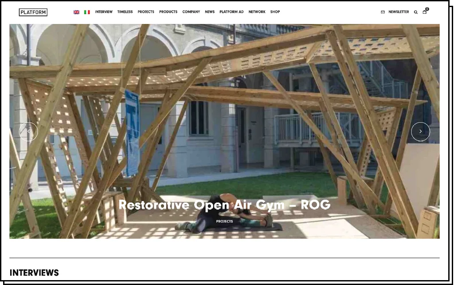Viewport: 454px width, 285px height.
Task: Click the Projects tag under the headline
Action: [224, 221]
